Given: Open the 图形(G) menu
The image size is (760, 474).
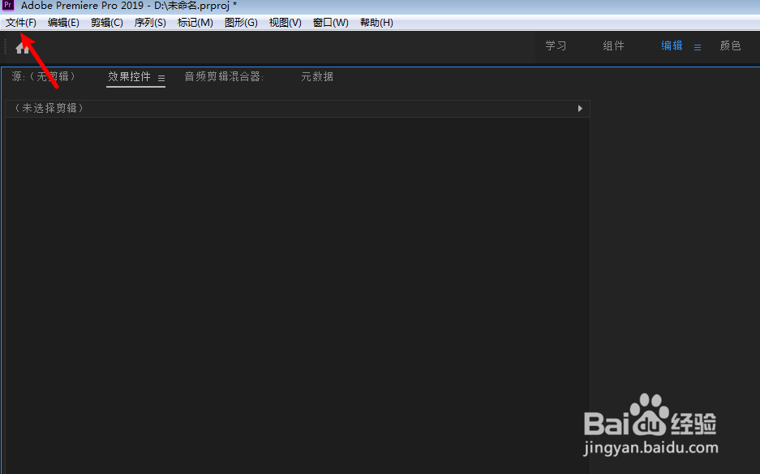Looking at the screenshot, I should pyautogui.click(x=241, y=23).
